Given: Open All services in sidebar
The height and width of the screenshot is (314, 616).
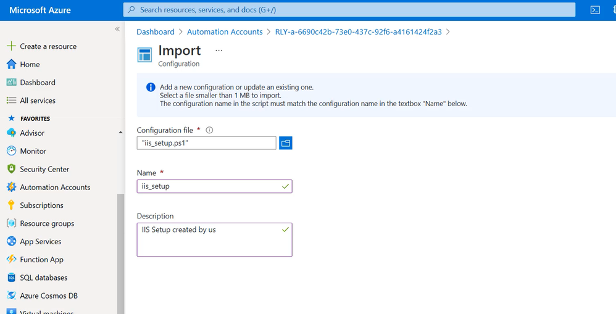Looking at the screenshot, I should (38, 101).
